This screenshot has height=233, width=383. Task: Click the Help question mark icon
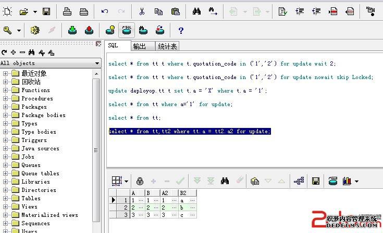pos(181,31)
